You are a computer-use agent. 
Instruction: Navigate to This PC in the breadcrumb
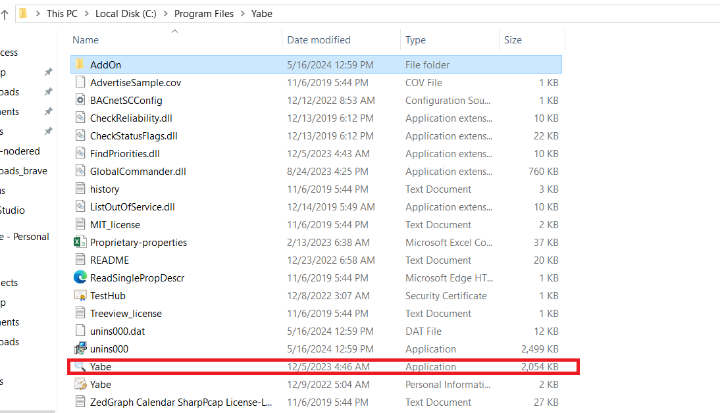(x=62, y=14)
